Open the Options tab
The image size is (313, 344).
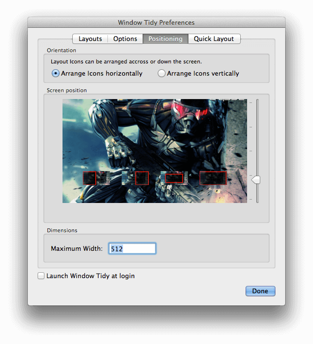coord(125,39)
